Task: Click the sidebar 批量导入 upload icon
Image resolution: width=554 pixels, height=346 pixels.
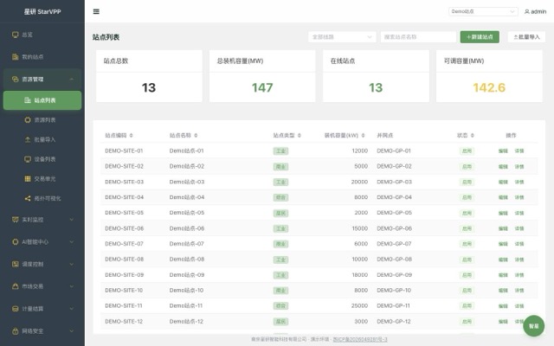Action: point(28,140)
